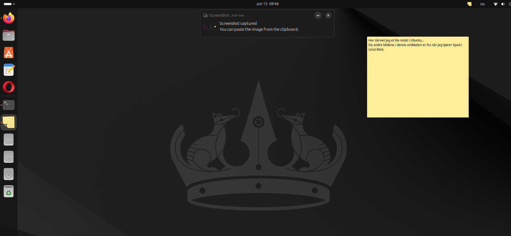The height and width of the screenshot is (236, 511).
Task: Click the Screenshot app icon in the notification header
Action: (x=206, y=15)
